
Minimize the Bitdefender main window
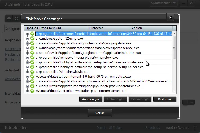point(184,3)
